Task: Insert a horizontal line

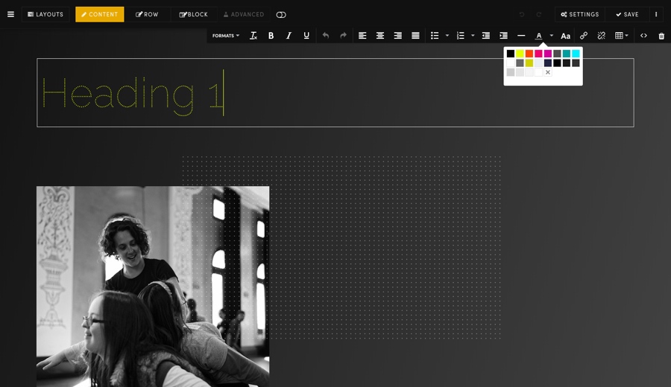Action: (521, 36)
